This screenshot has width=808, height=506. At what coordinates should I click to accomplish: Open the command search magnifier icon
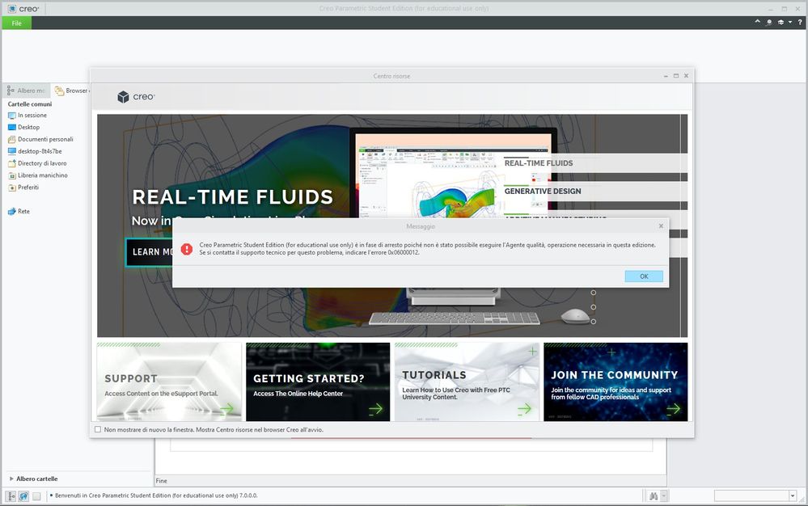tap(769, 22)
